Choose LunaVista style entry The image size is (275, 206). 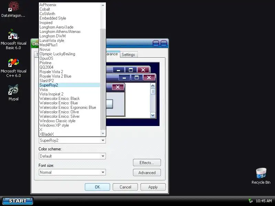[x=69, y=41]
